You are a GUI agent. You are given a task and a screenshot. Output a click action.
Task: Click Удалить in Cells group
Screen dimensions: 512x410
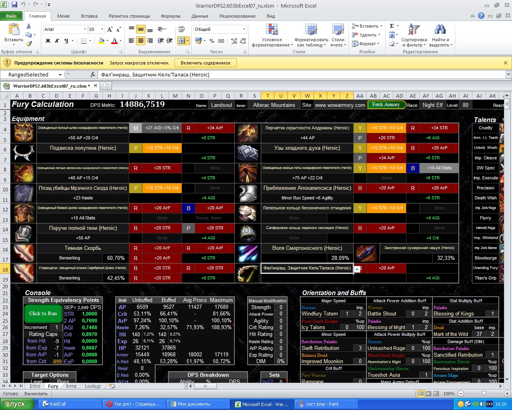[x=366, y=35]
